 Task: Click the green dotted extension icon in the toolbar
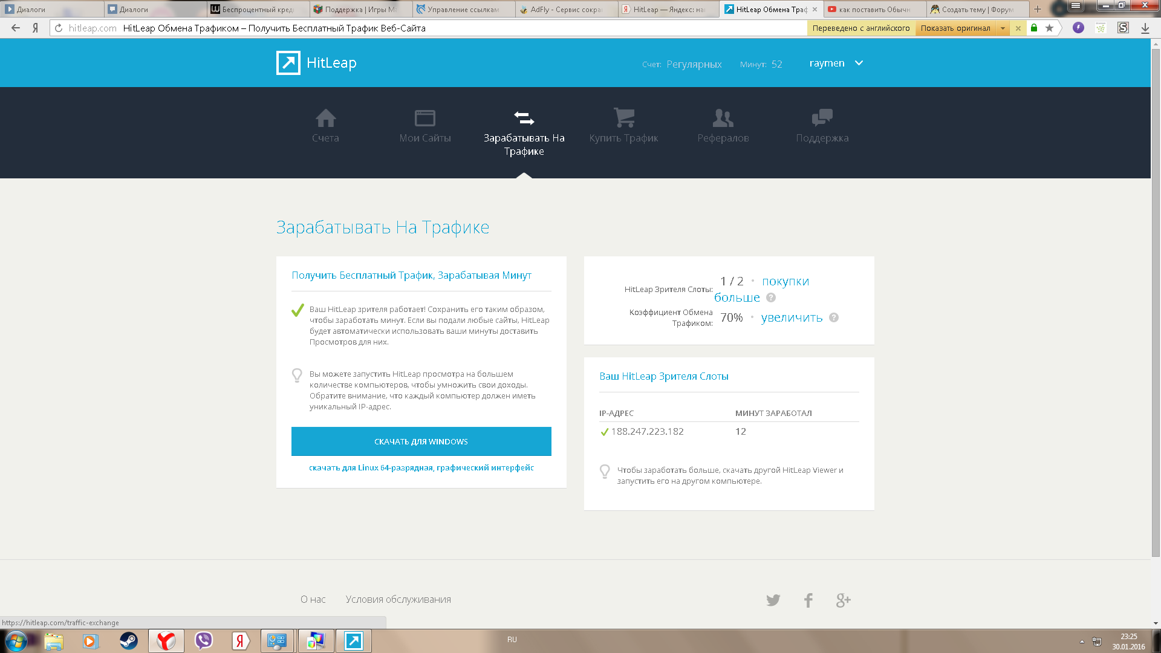1101,28
